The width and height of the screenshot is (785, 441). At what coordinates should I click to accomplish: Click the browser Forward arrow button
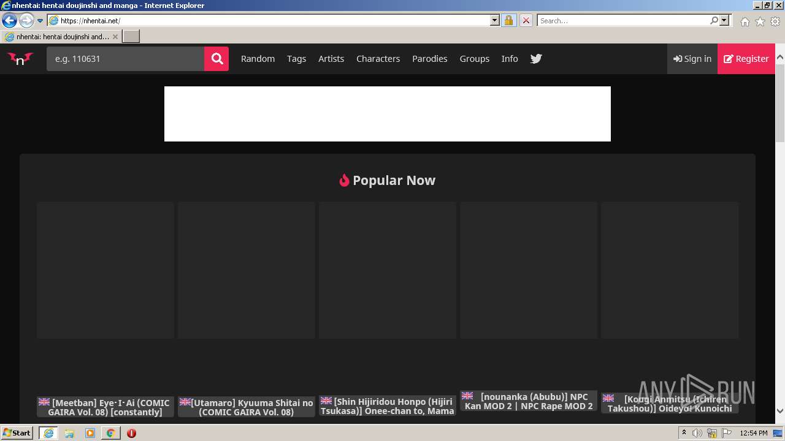click(26, 20)
